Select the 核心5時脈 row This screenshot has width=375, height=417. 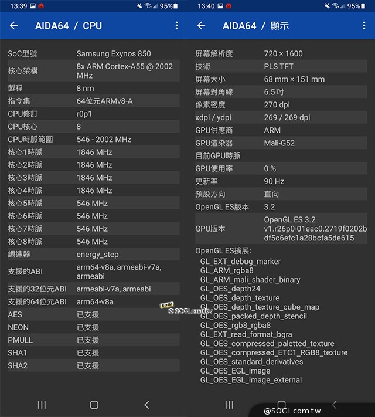coord(94,203)
